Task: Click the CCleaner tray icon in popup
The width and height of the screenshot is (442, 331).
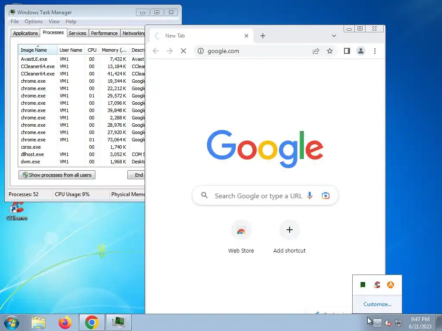Action: point(377,284)
